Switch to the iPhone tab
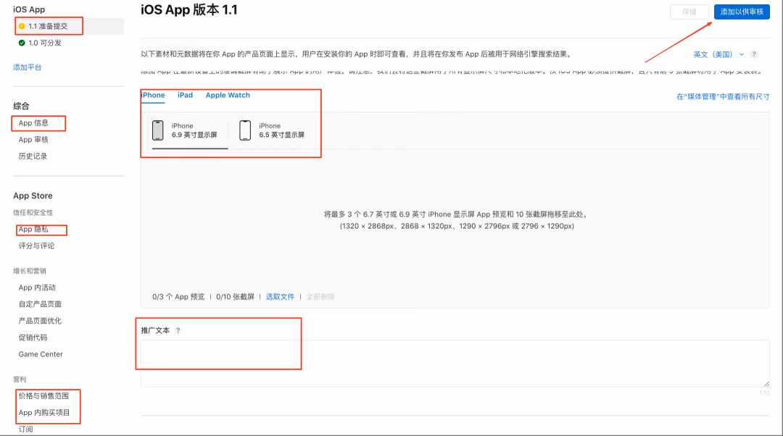 pyautogui.click(x=153, y=96)
